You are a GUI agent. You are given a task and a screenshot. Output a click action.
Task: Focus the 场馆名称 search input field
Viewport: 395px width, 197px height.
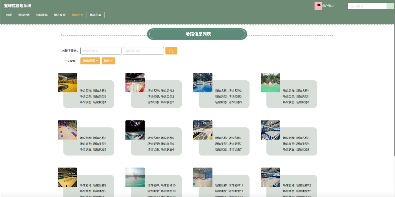(x=101, y=51)
